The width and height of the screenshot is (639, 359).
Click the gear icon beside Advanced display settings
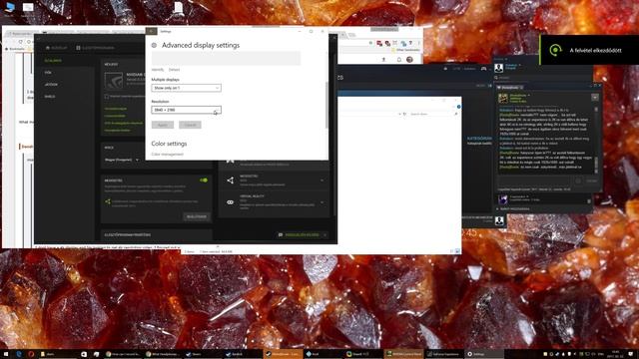[154, 45]
